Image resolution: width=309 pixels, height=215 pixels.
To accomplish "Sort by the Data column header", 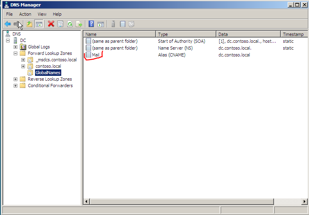I will tap(248, 34).
